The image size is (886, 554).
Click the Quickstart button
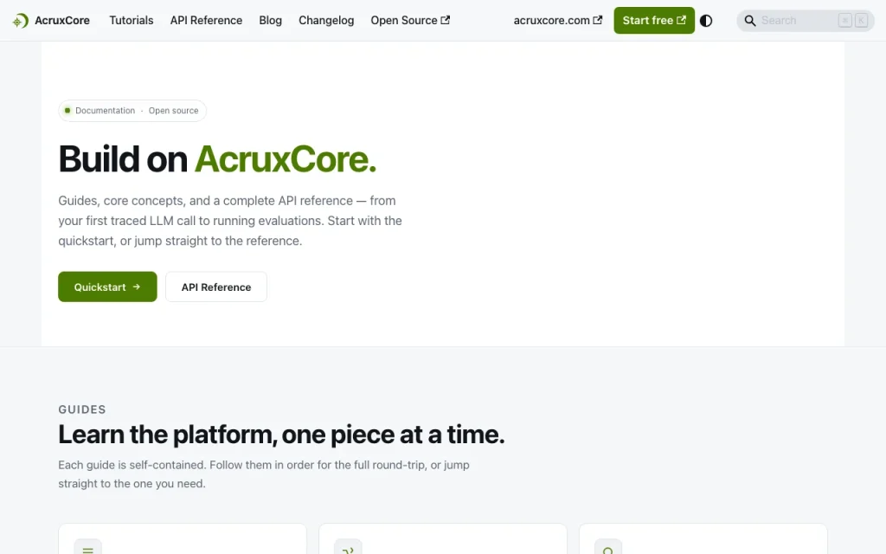click(x=107, y=287)
